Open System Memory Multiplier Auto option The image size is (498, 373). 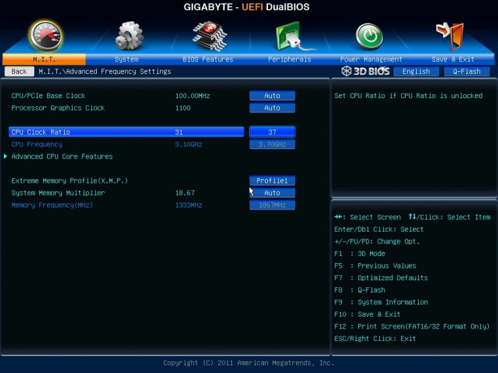(272, 193)
